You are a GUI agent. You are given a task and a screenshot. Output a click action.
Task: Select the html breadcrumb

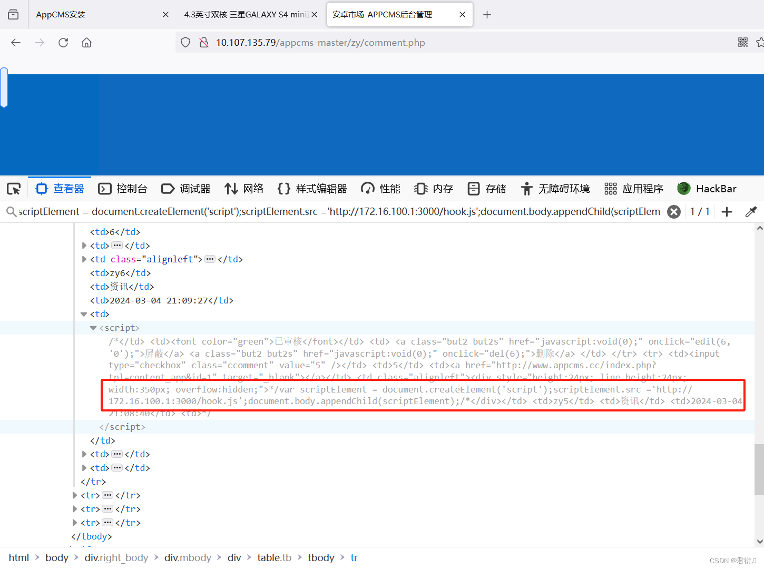pos(19,557)
